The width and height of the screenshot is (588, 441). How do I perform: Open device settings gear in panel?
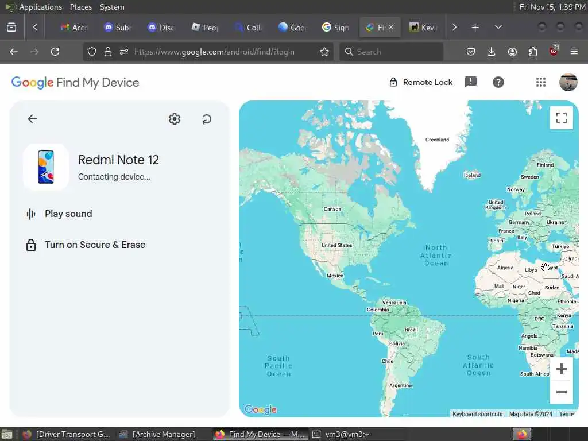(x=175, y=119)
